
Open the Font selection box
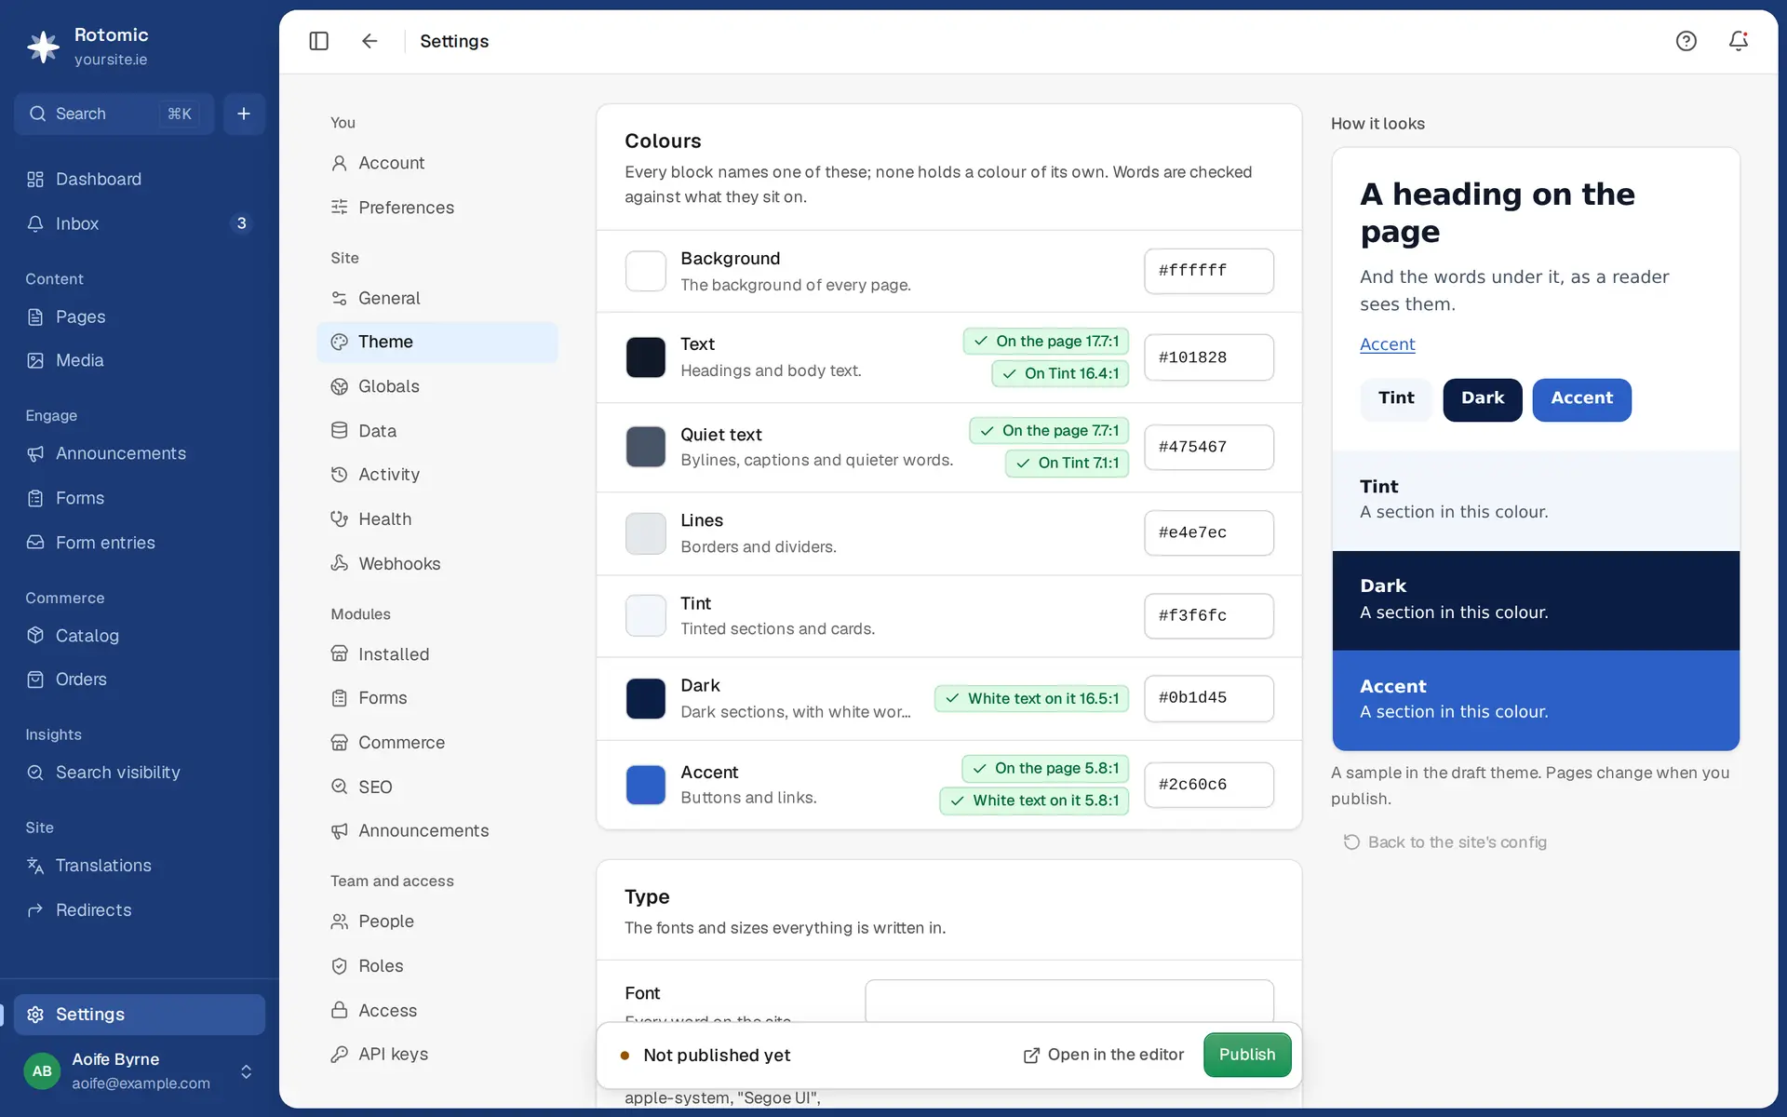(x=1068, y=1002)
